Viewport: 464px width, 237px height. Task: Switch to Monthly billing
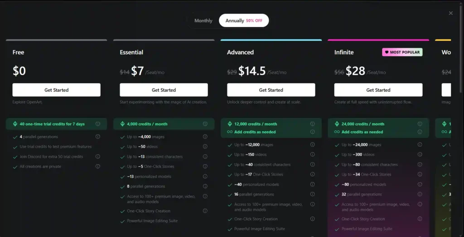tap(203, 21)
